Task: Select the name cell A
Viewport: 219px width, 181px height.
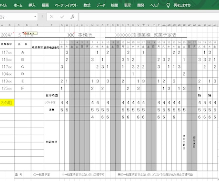Action: (x=23, y=52)
